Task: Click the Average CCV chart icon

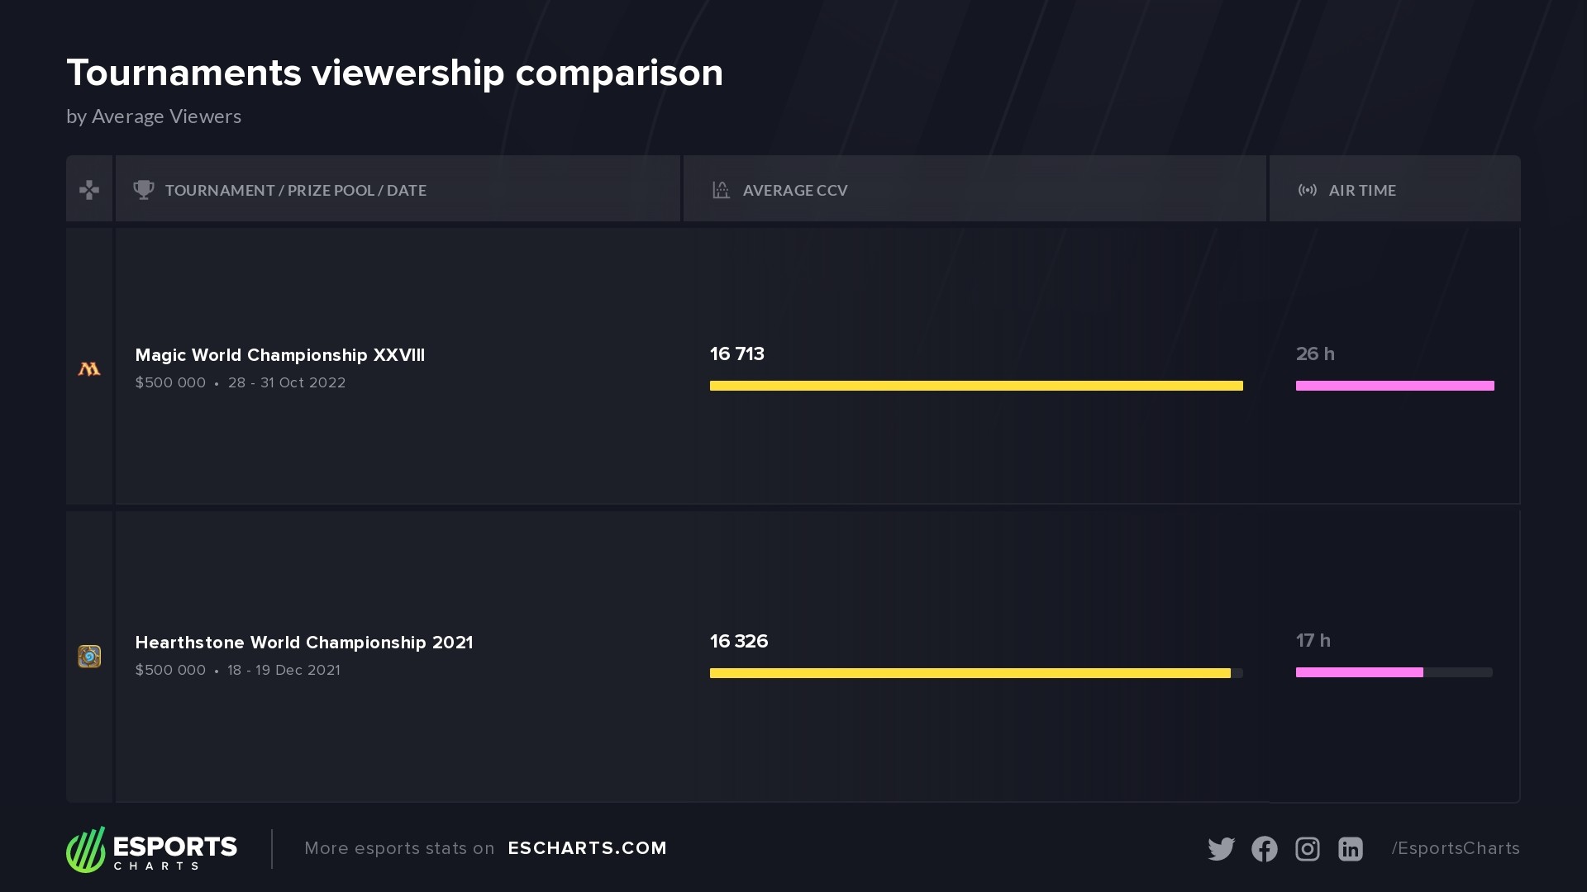Action: tap(721, 190)
